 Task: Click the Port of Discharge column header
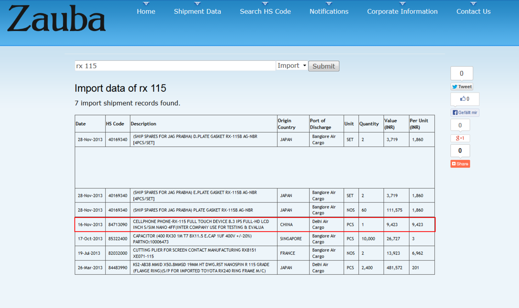point(326,124)
